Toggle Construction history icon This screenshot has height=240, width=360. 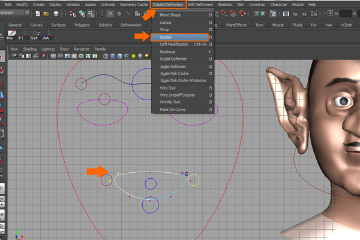[273, 14]
